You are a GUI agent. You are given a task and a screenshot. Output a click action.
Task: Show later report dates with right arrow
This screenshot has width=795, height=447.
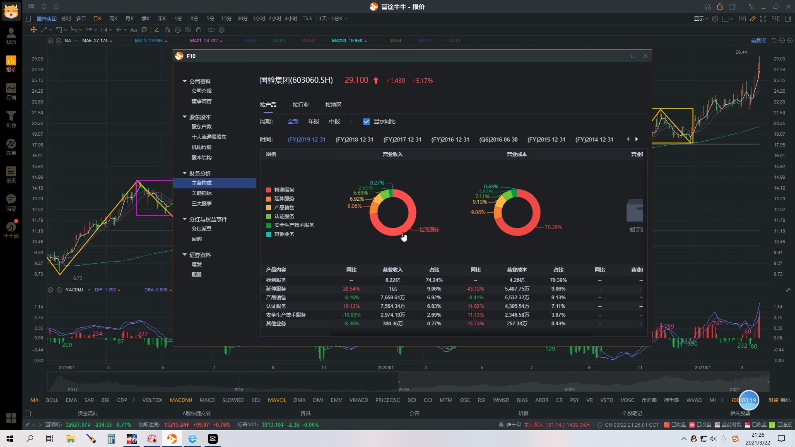pyautogui.click(x=637, y=139)
